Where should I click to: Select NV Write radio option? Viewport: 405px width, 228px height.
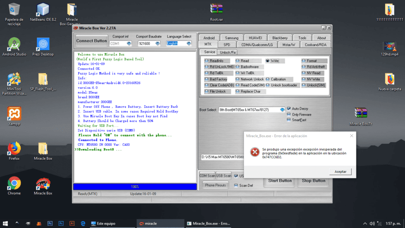[313, 79]
